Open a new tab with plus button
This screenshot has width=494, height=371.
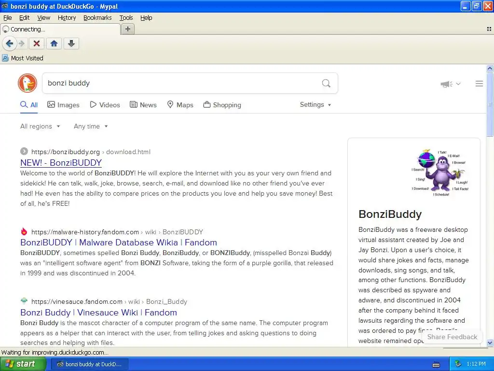(x=127, y=29)
